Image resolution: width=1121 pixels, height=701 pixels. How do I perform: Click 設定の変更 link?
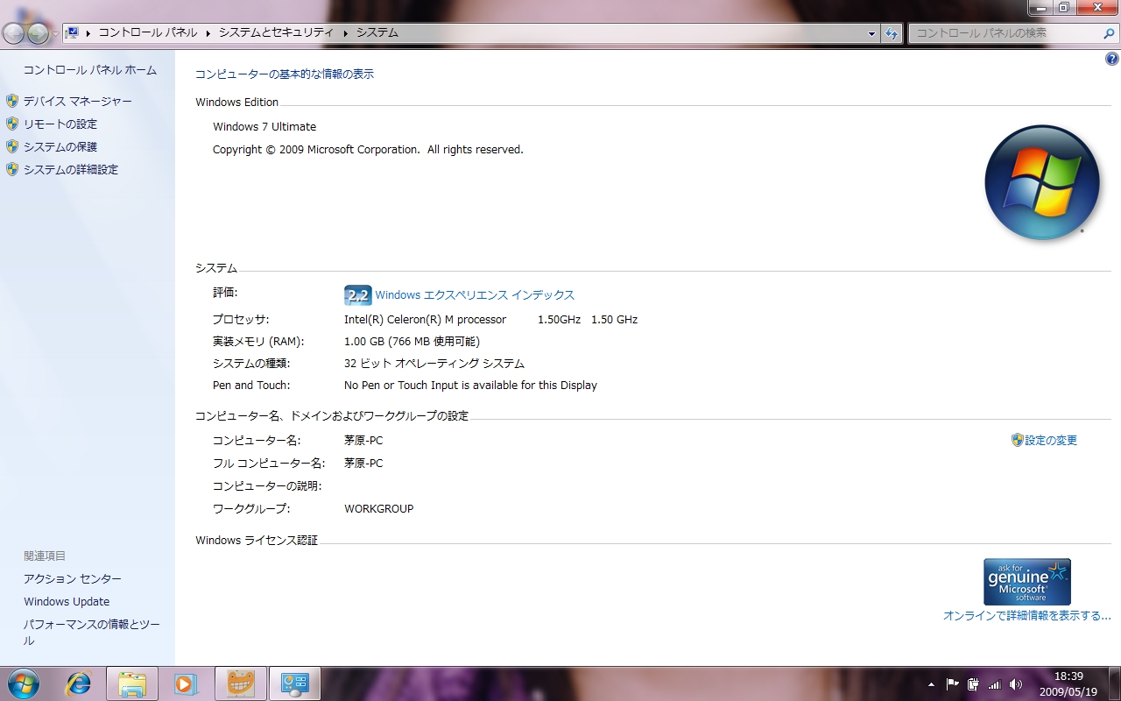pos(1051,441)
